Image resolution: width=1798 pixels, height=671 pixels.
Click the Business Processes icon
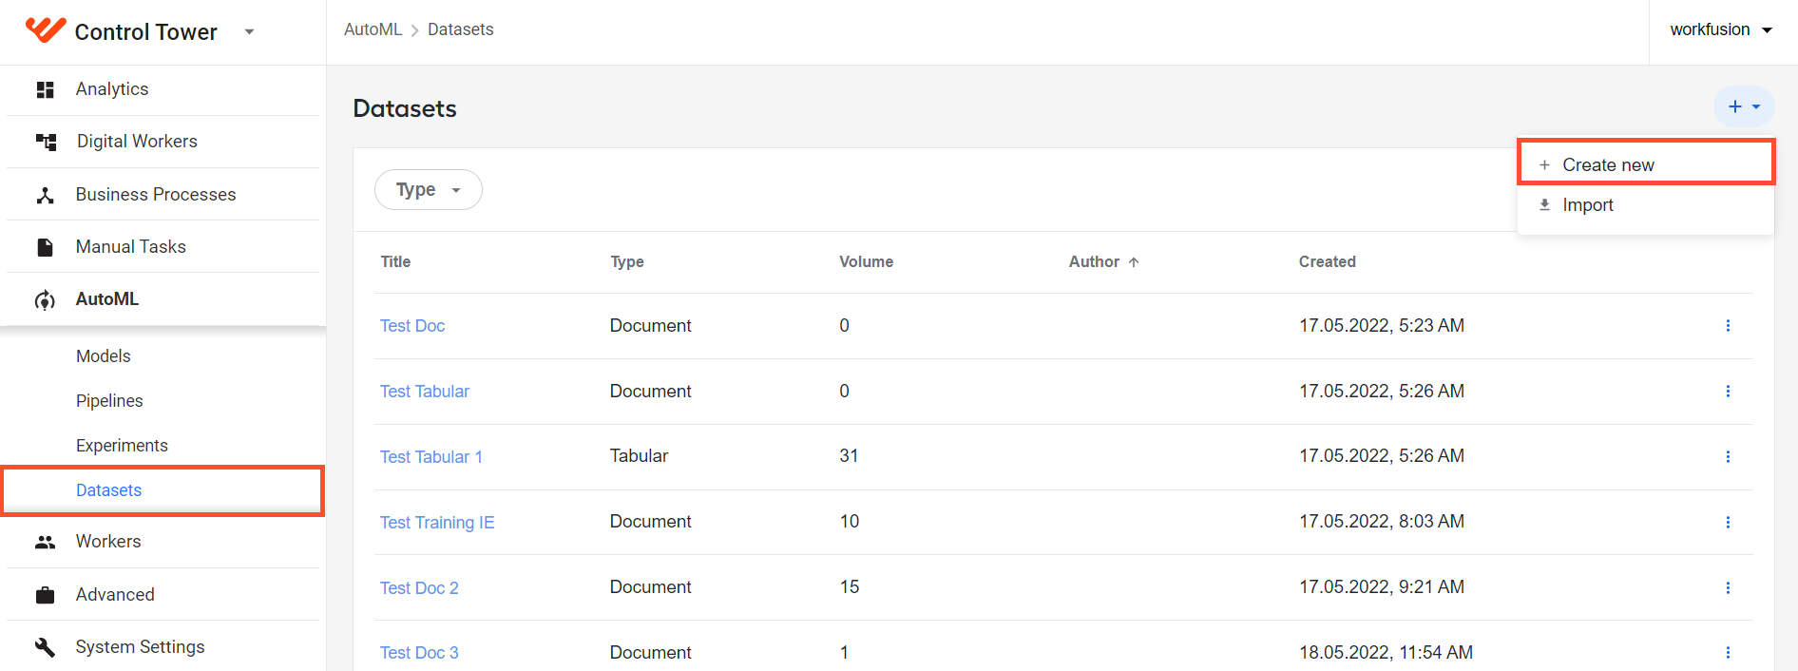coord(45,195)
